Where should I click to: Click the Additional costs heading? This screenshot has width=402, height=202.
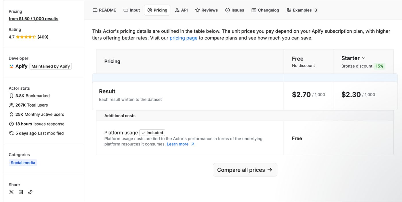click(x=120, y=116)
